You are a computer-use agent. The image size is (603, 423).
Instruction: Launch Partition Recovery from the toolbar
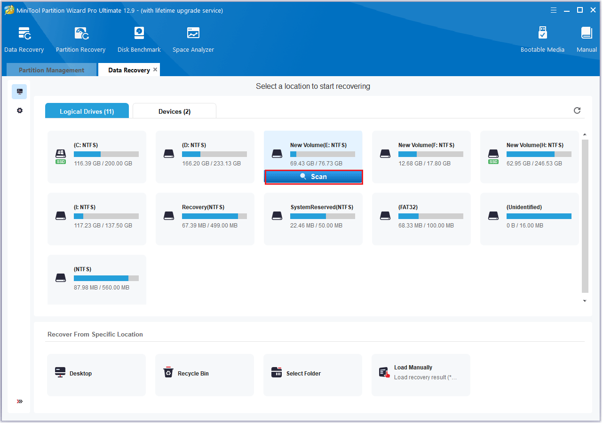[80, 39]
